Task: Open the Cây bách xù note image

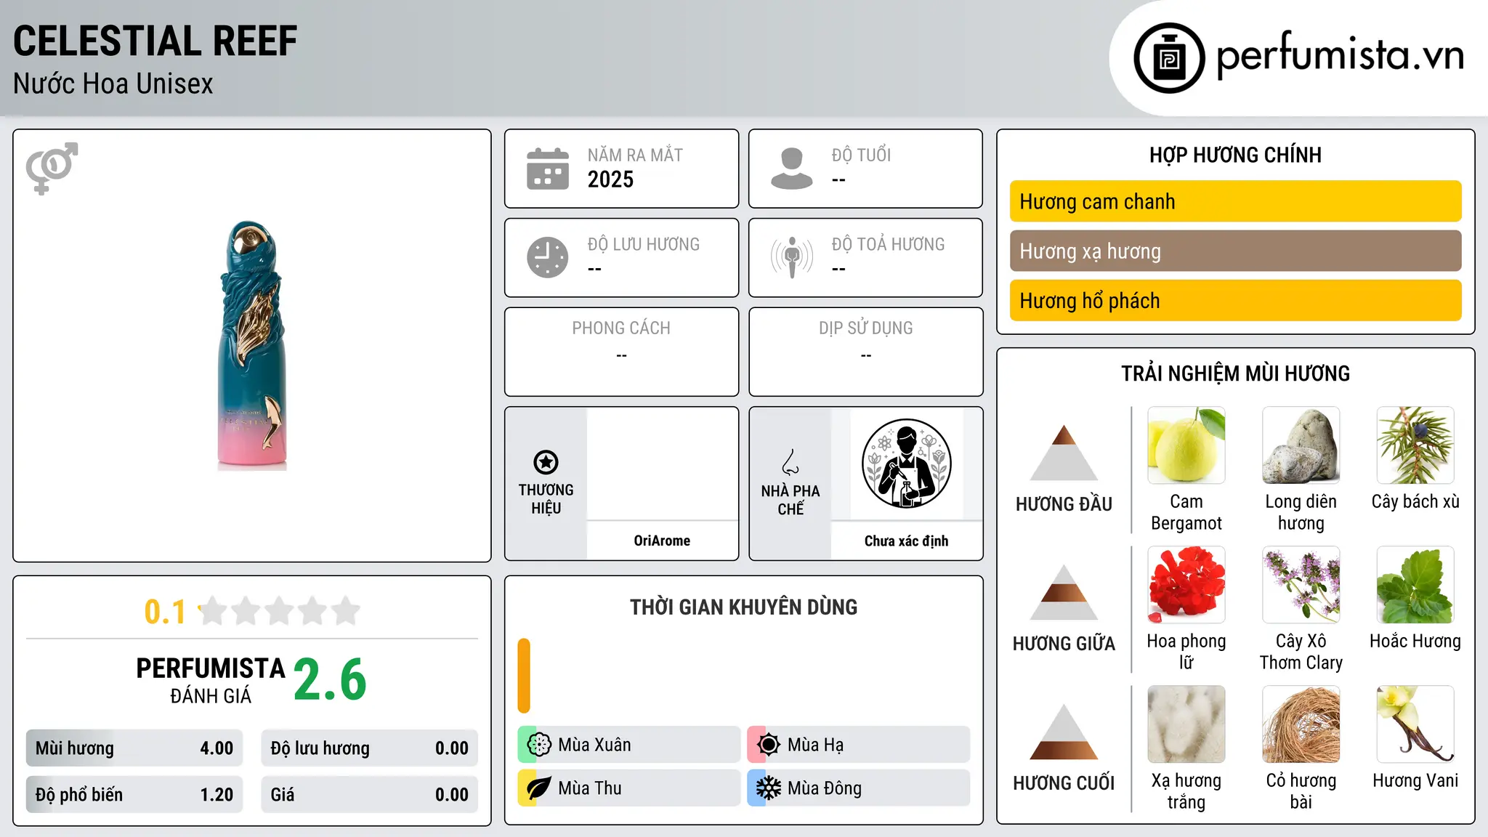Action: pos(1415,445)
